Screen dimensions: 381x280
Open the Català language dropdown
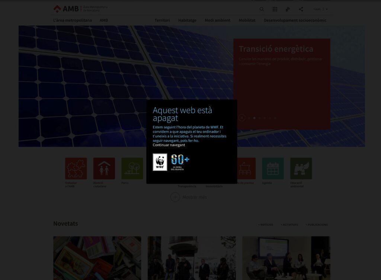(x=320, y=9)
